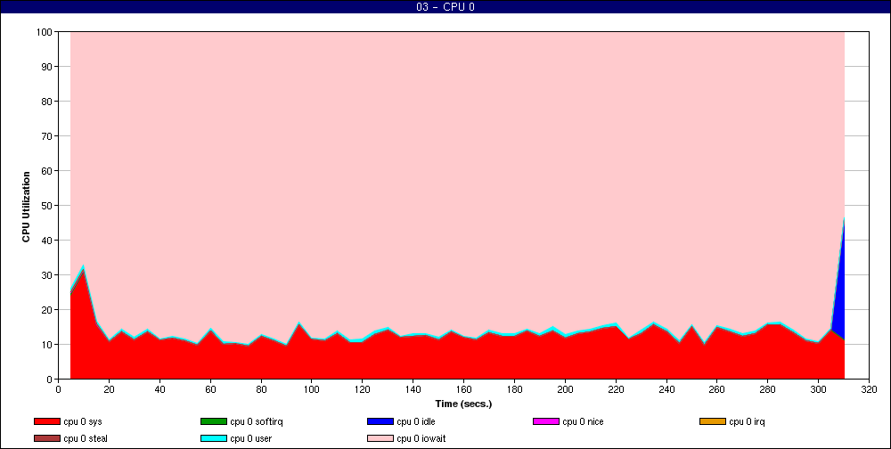The height and width of the screenshot is (449, 891).
Task: Select the 'cpu 0 iowait' legend label
Action: pyautogui.click(x=421, y=438)
